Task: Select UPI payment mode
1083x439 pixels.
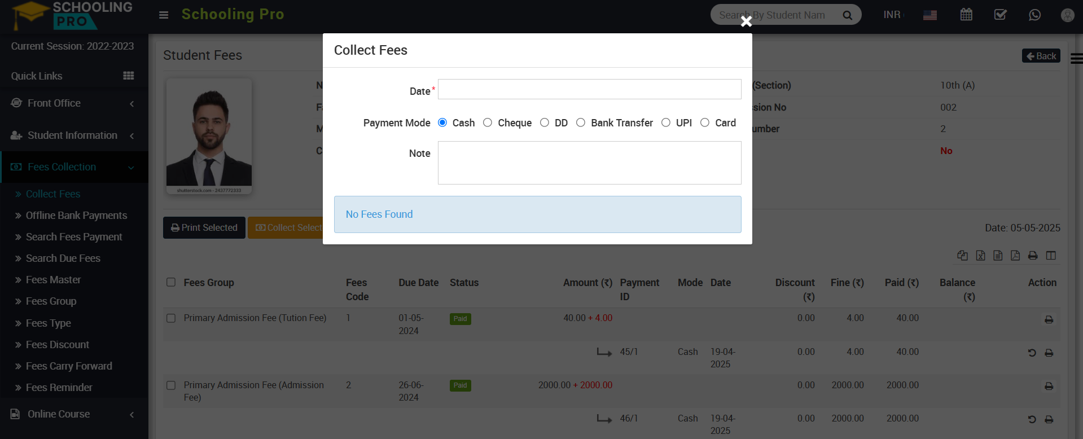Action: click(666, 122)
